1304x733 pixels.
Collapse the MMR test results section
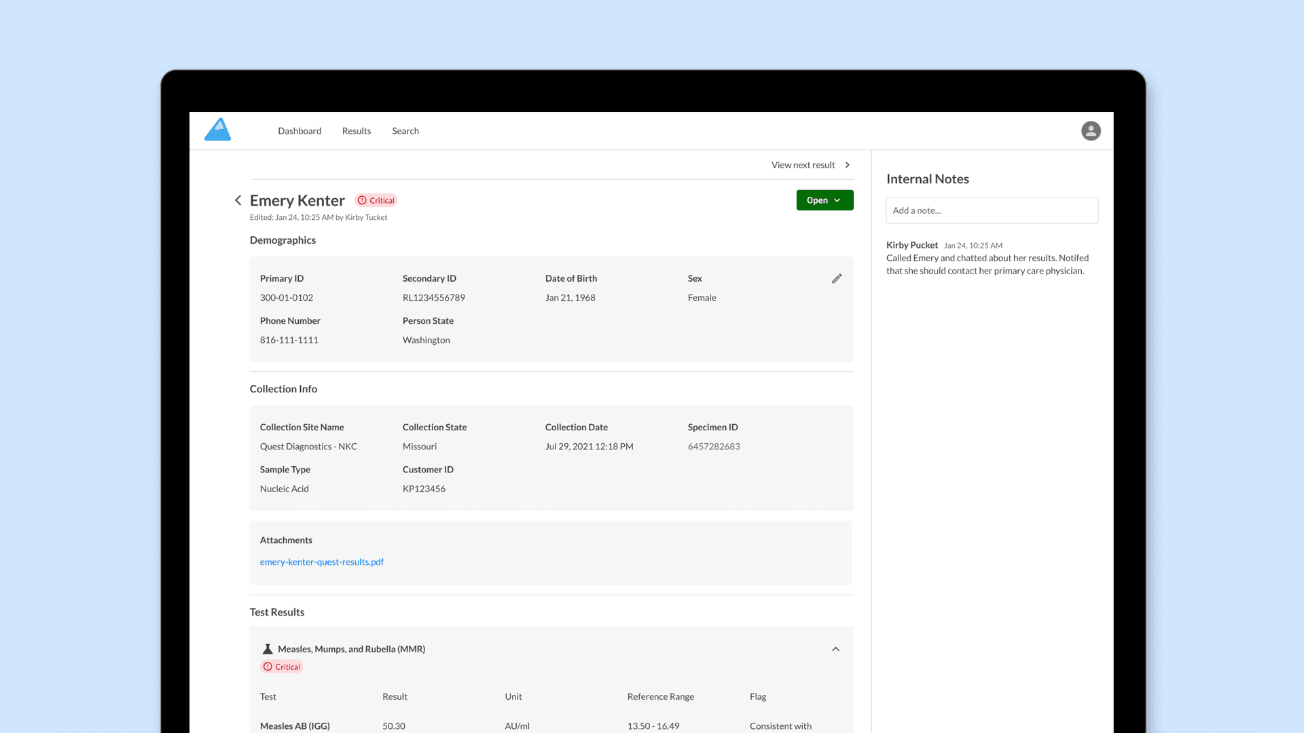836,649
